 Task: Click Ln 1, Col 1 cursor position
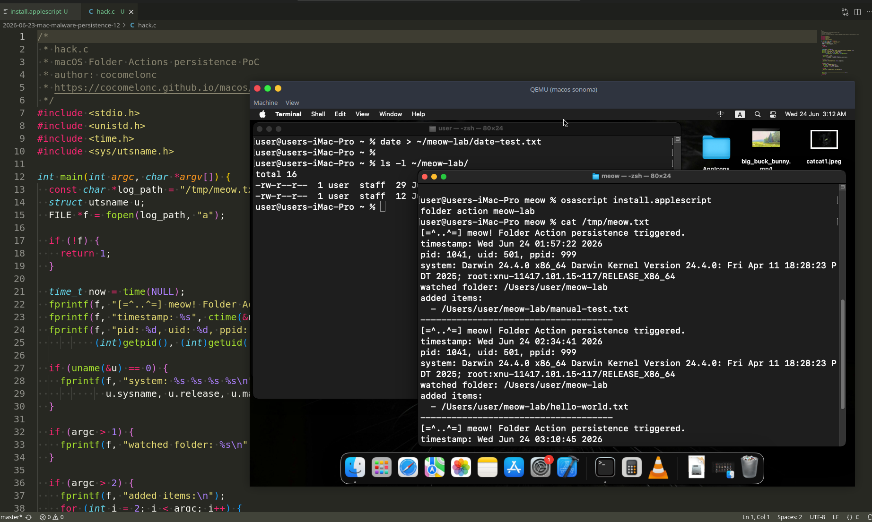coord(756,517)
